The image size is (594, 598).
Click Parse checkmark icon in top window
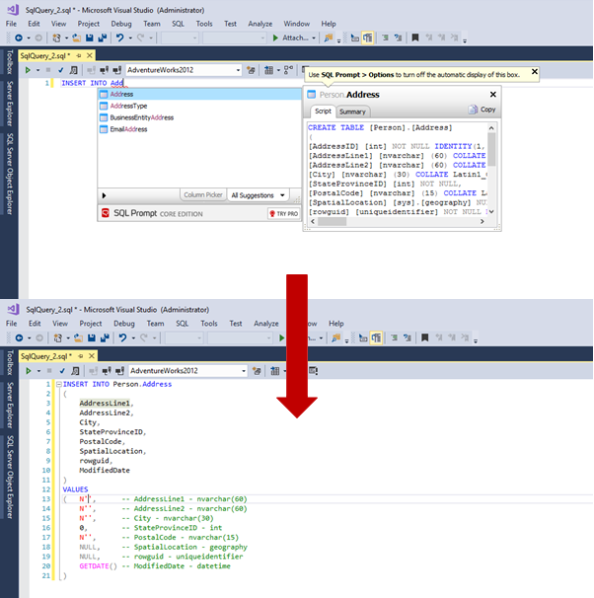coord(60,70)
